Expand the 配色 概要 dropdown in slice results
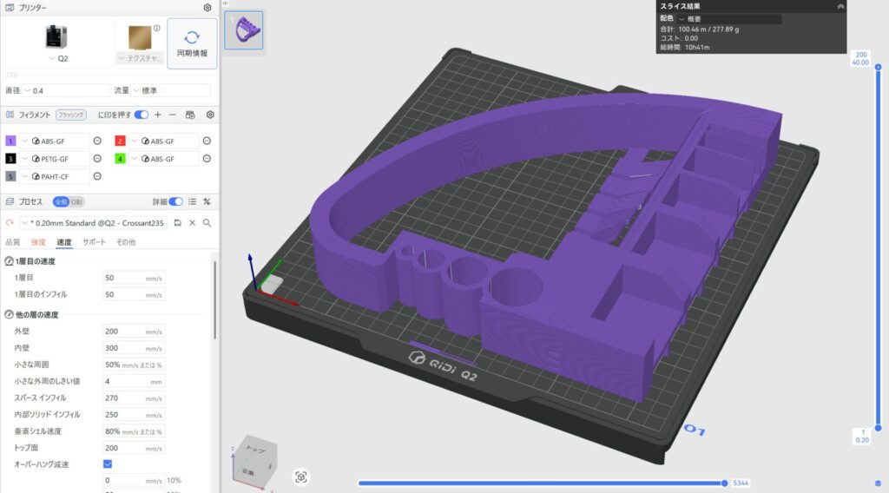889x493 pixels. [729, 18]
